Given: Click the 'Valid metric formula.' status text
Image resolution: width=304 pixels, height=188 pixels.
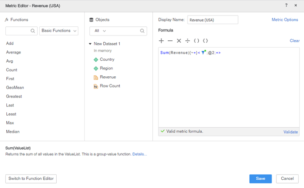Looking at the screenshot, I should coord(185,131).
